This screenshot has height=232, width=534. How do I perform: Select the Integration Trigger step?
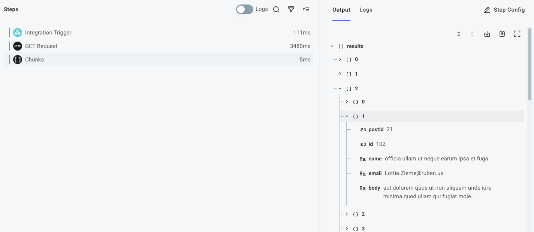[112, 32]
